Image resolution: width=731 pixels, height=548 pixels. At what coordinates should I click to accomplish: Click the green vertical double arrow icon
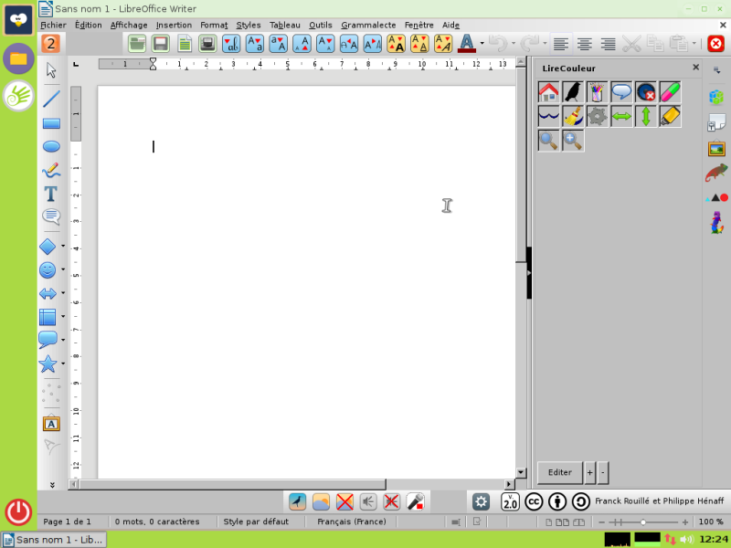pos(646,116)
